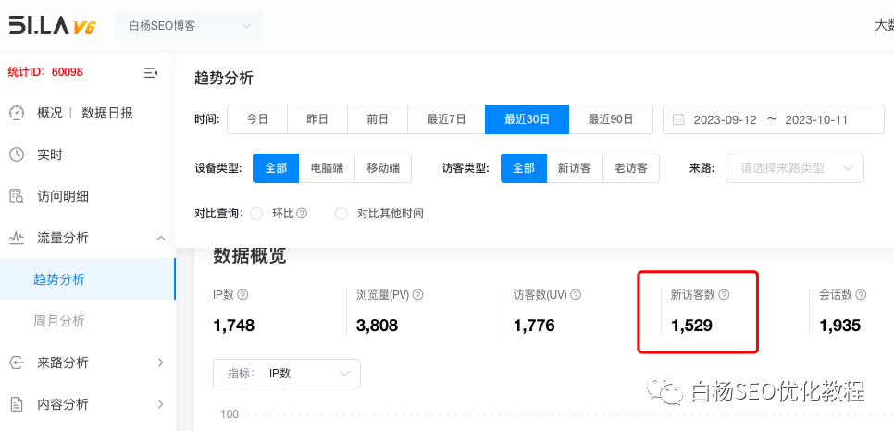Select 全部 under 访客类型

point(524,168)
